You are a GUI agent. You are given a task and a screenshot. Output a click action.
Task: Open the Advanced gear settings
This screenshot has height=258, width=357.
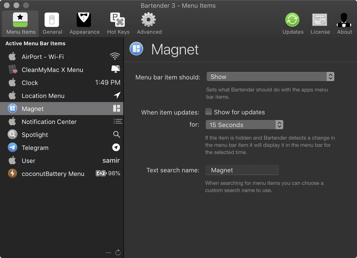(149, 24)
